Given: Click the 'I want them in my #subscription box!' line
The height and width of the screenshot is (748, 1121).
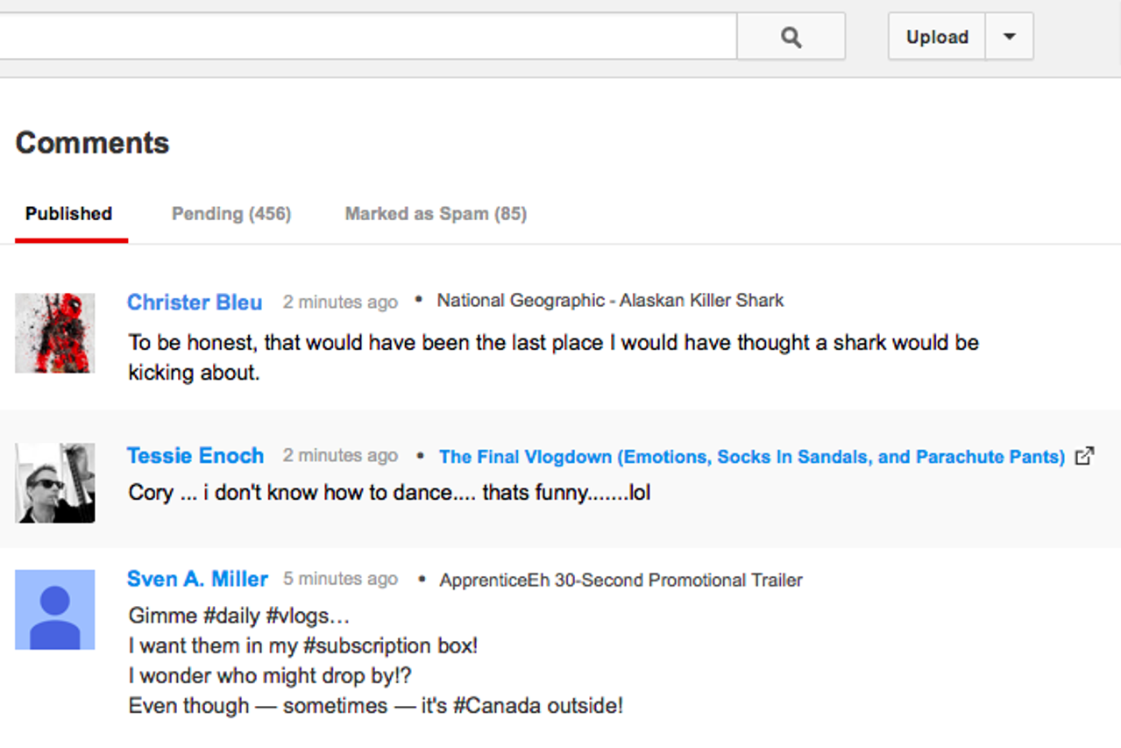Looking at the screenshot, I should click(303, 646).
